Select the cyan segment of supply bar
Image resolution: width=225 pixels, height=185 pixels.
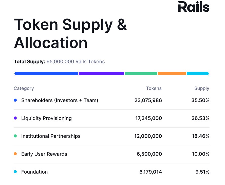click(x=198, y=74)
